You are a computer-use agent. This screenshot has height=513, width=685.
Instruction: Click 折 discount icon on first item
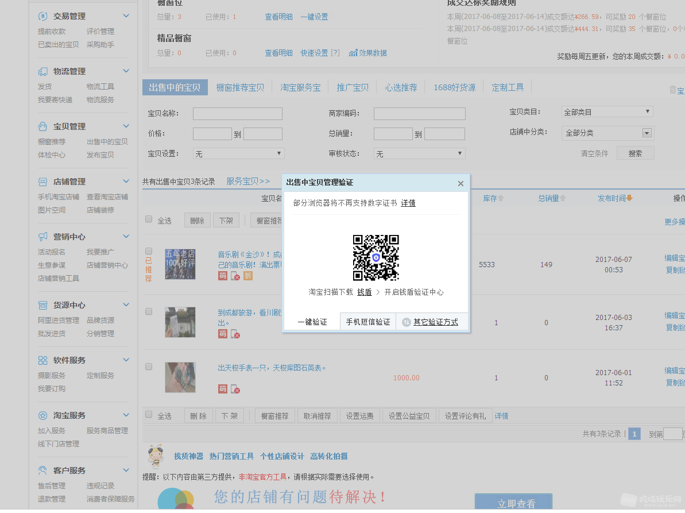(248, 276)
